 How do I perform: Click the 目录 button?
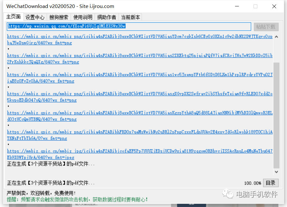pos(271,183)
